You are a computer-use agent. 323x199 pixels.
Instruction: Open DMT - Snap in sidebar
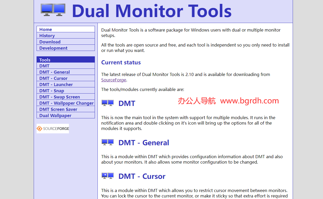[x=66, y=90]
